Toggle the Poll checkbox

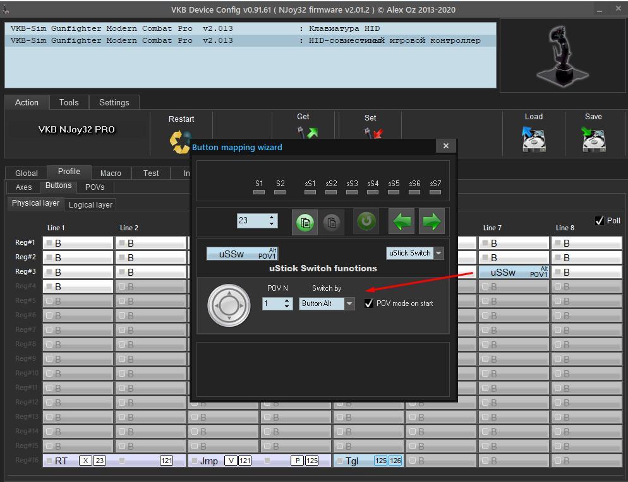click(x=599, y=220)
